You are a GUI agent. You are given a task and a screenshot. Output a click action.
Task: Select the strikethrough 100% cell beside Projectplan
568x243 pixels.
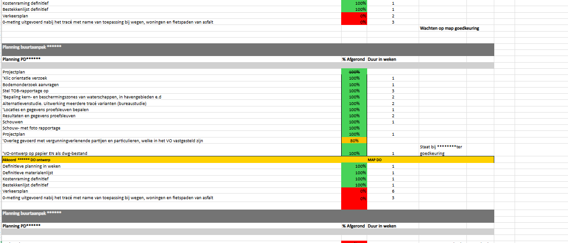[354, 72]
